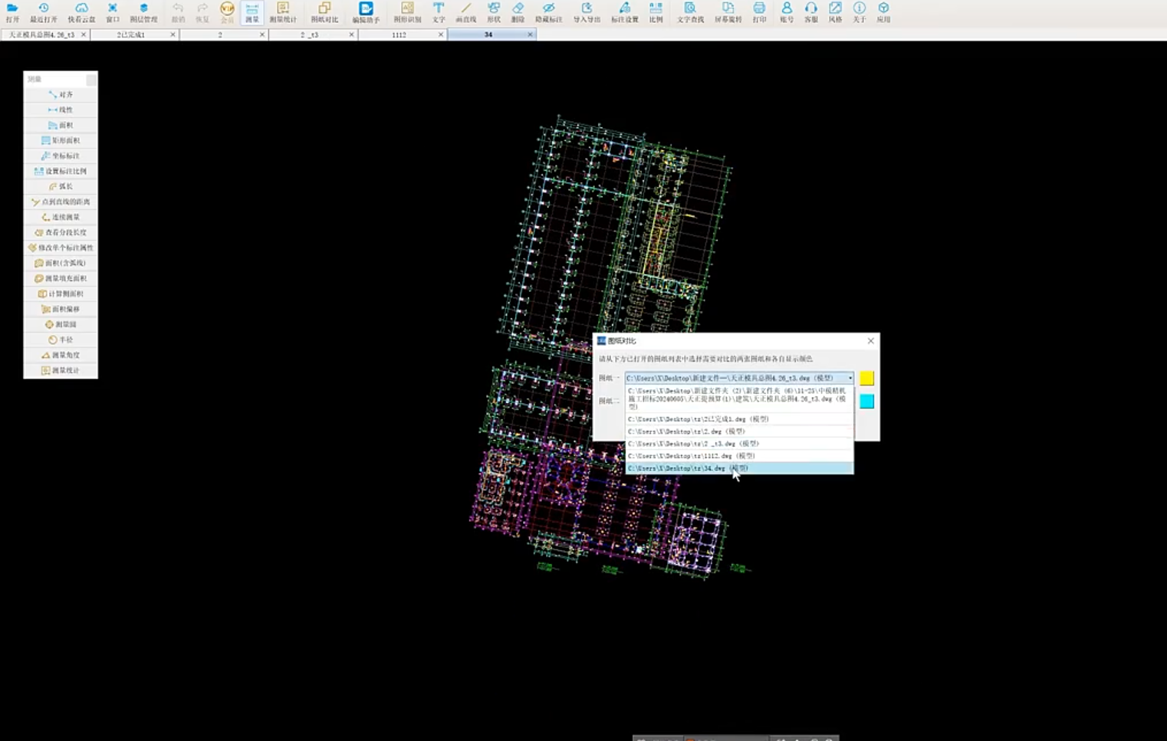Close the 1112 tab
The image size is (1167, 741).
coord(441,34)
